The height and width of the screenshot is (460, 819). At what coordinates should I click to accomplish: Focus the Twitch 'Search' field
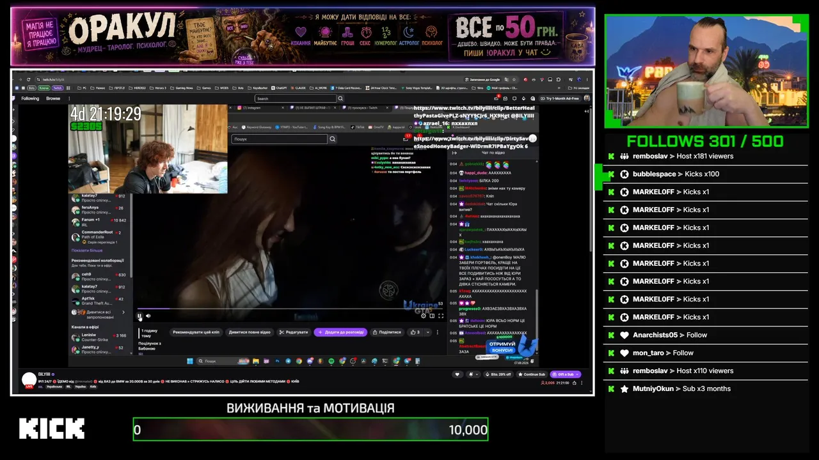click(x=296, y=98)
